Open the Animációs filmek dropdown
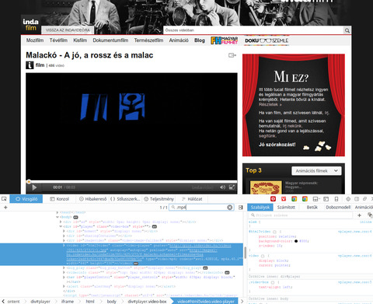Viewport: 373px width, 304px height. (x=316, y=171)
